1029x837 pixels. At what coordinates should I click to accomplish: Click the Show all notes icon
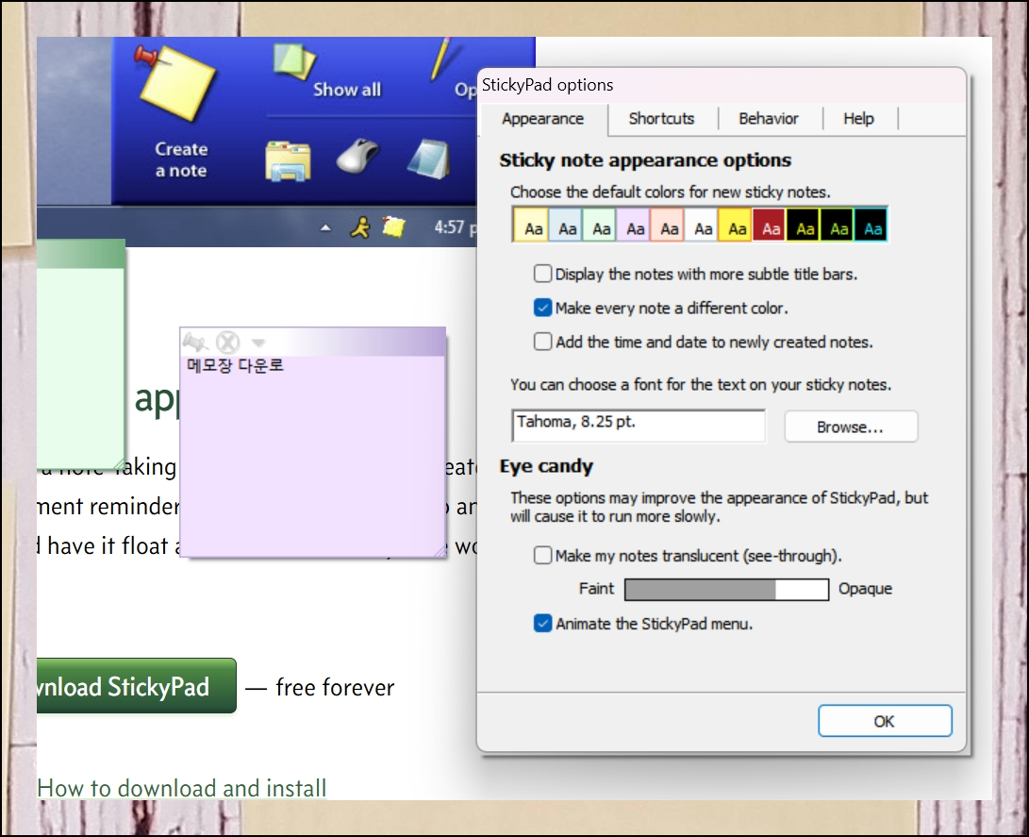[x=294, y=62]
